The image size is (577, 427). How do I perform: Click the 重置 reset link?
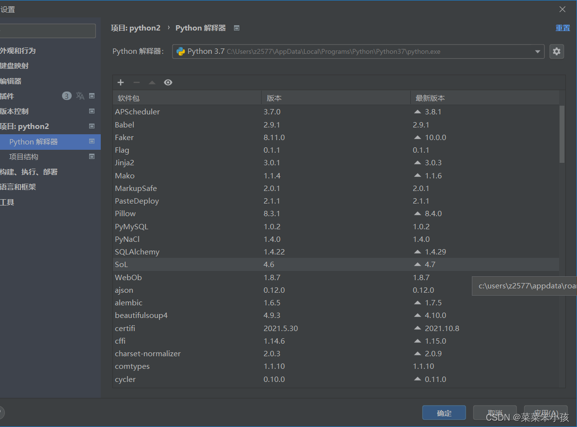click(x=562, y=28)
